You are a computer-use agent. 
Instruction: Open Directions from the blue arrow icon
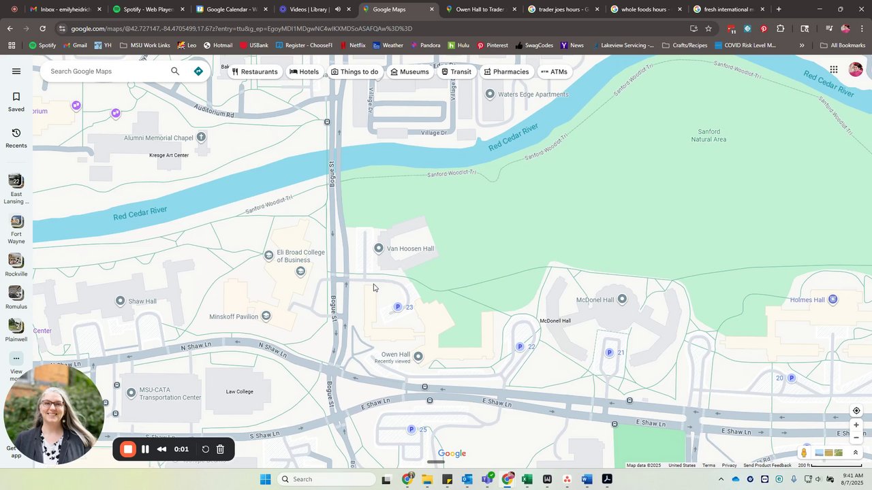coord(198,71)
